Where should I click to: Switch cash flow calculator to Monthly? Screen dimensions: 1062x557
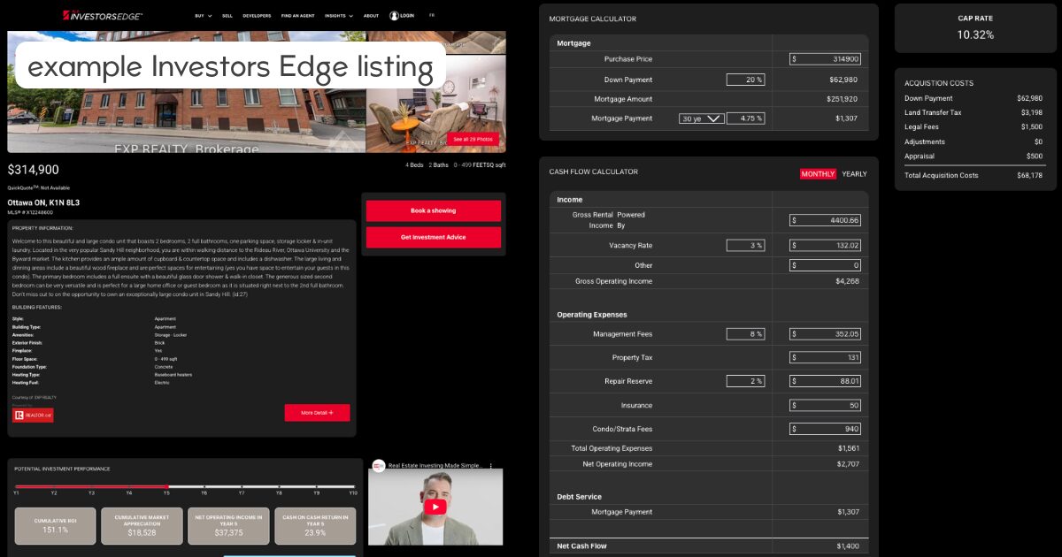(x=818, y=174)
